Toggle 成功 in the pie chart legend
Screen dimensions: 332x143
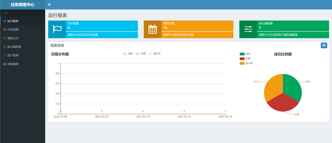click(x=245, y=54)
